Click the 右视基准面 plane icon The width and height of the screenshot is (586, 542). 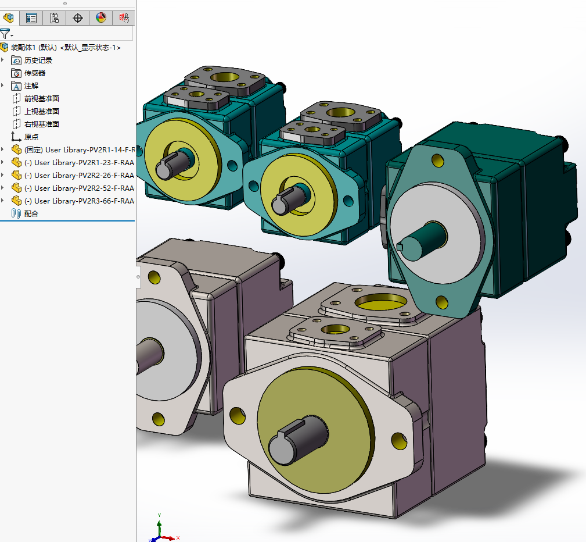(x=16, y=124)
